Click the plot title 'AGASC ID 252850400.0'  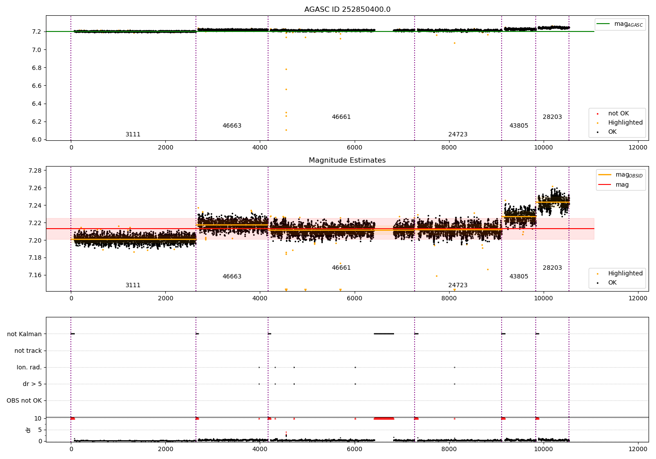pyautogui.click(x=347, y=10)
